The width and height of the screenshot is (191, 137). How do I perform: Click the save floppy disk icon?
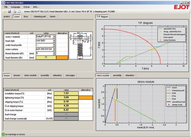tap(9, 11)
